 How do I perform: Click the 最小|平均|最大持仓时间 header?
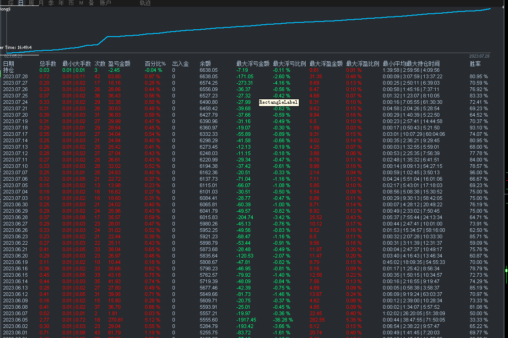[411, 64]
